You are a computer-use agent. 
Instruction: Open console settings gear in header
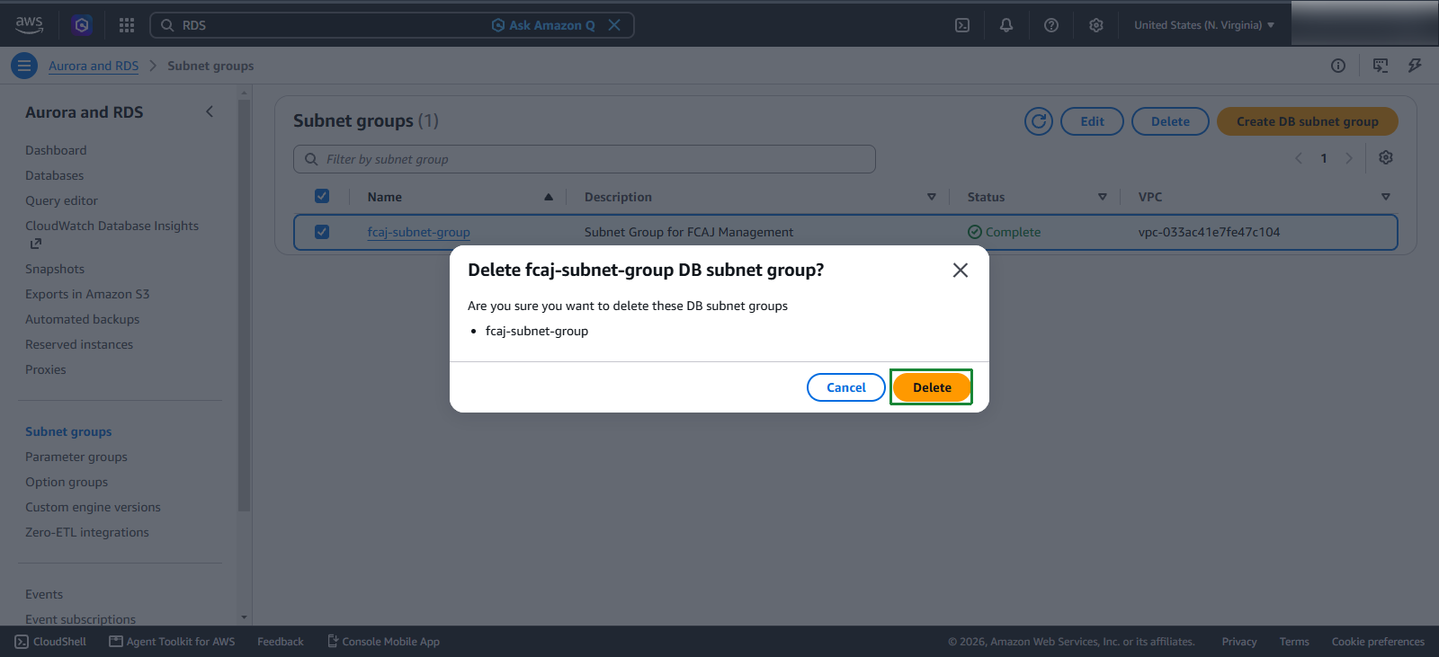click(x=1096, y=25)
